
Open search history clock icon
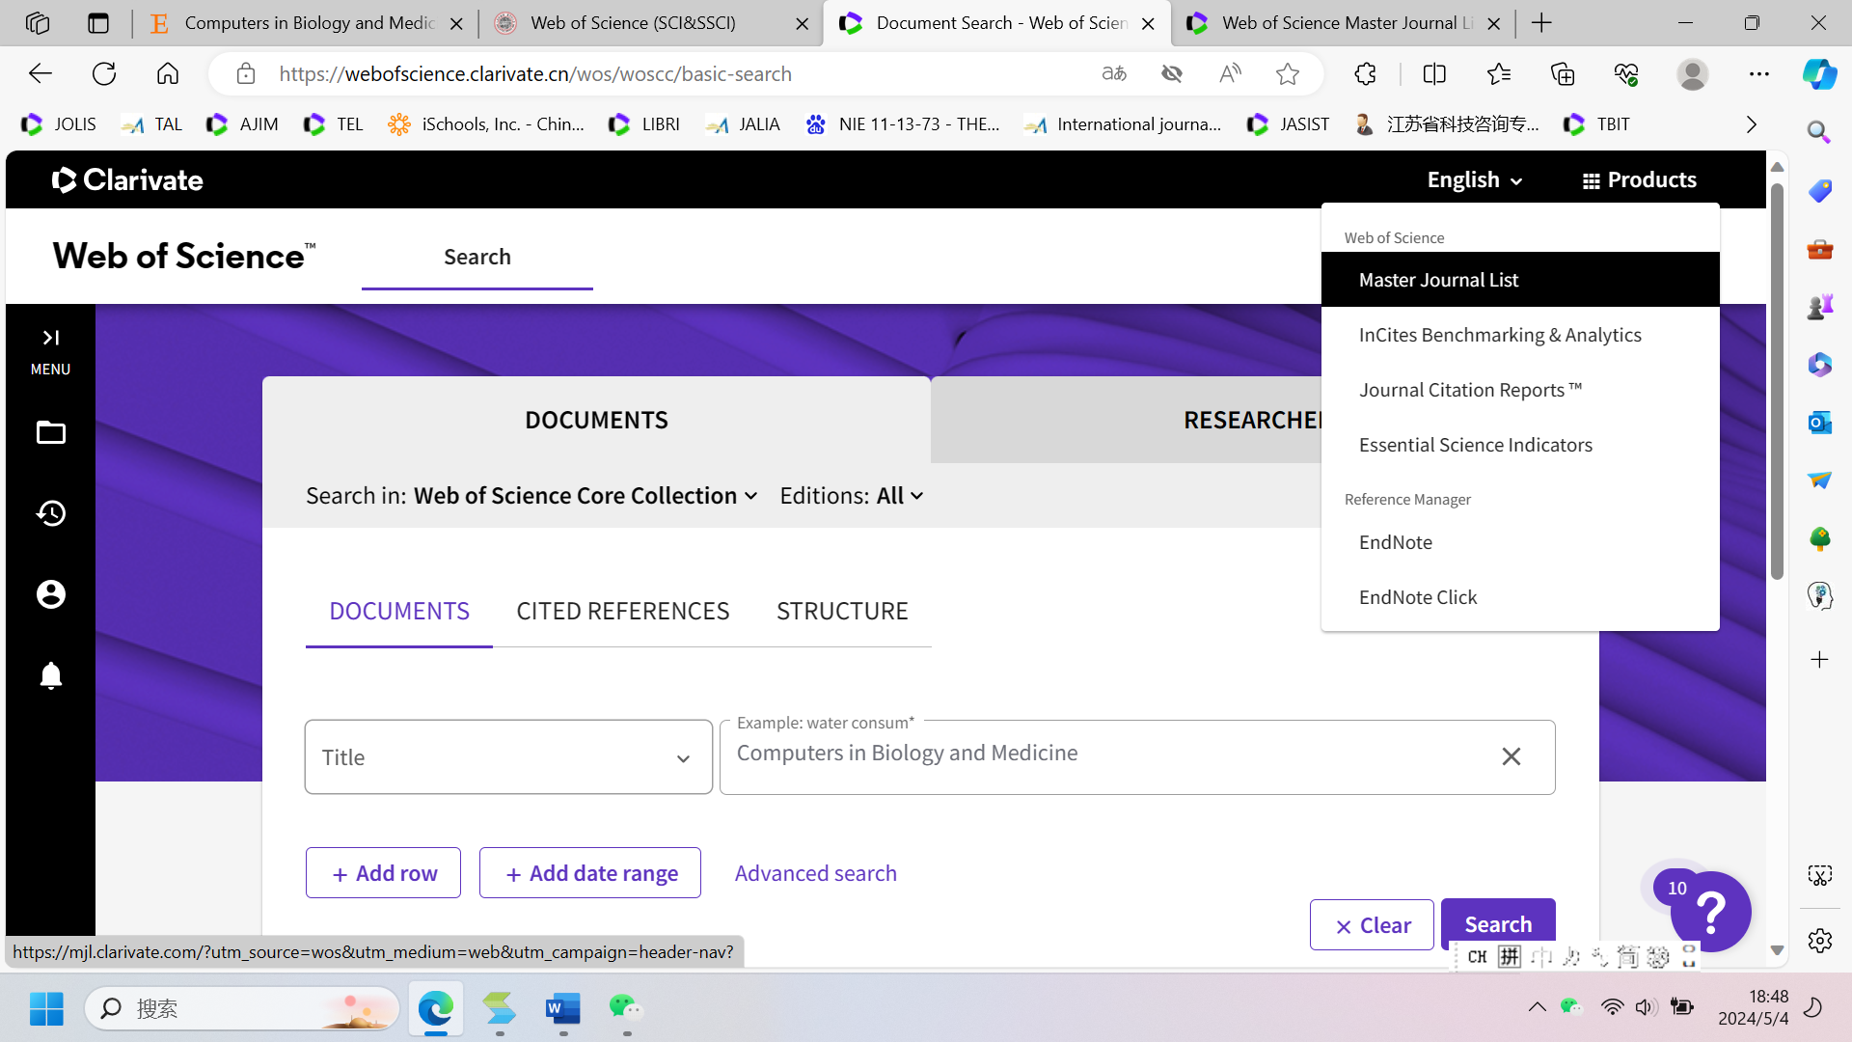pyautogui.click(x=50, y=513)
